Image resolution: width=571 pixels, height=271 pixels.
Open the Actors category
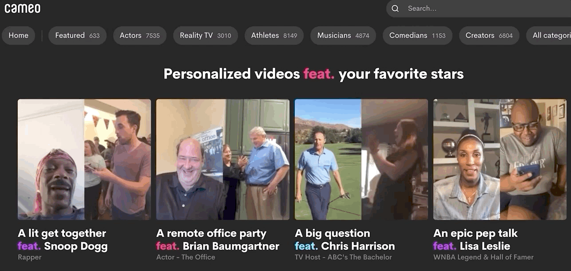click(x=140, y=36)
